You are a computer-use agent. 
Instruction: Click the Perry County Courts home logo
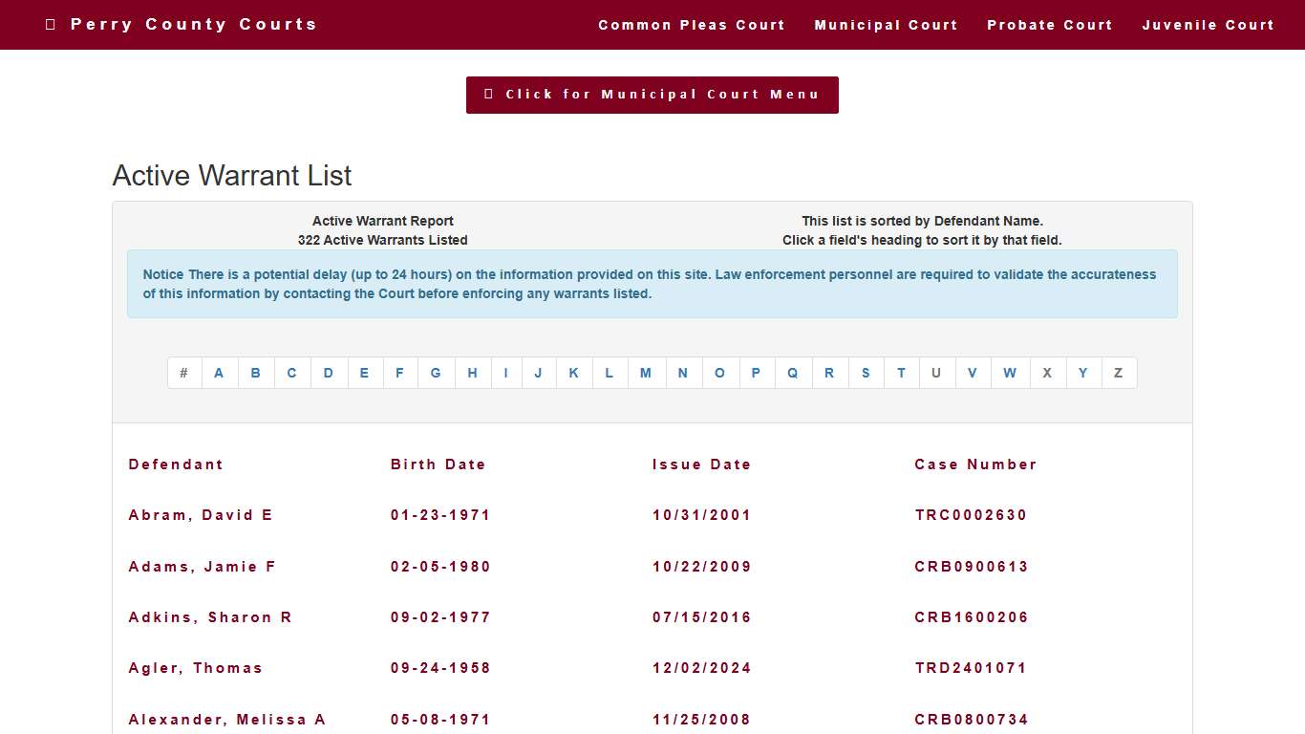pyautogui.click(x=182, y=24)
